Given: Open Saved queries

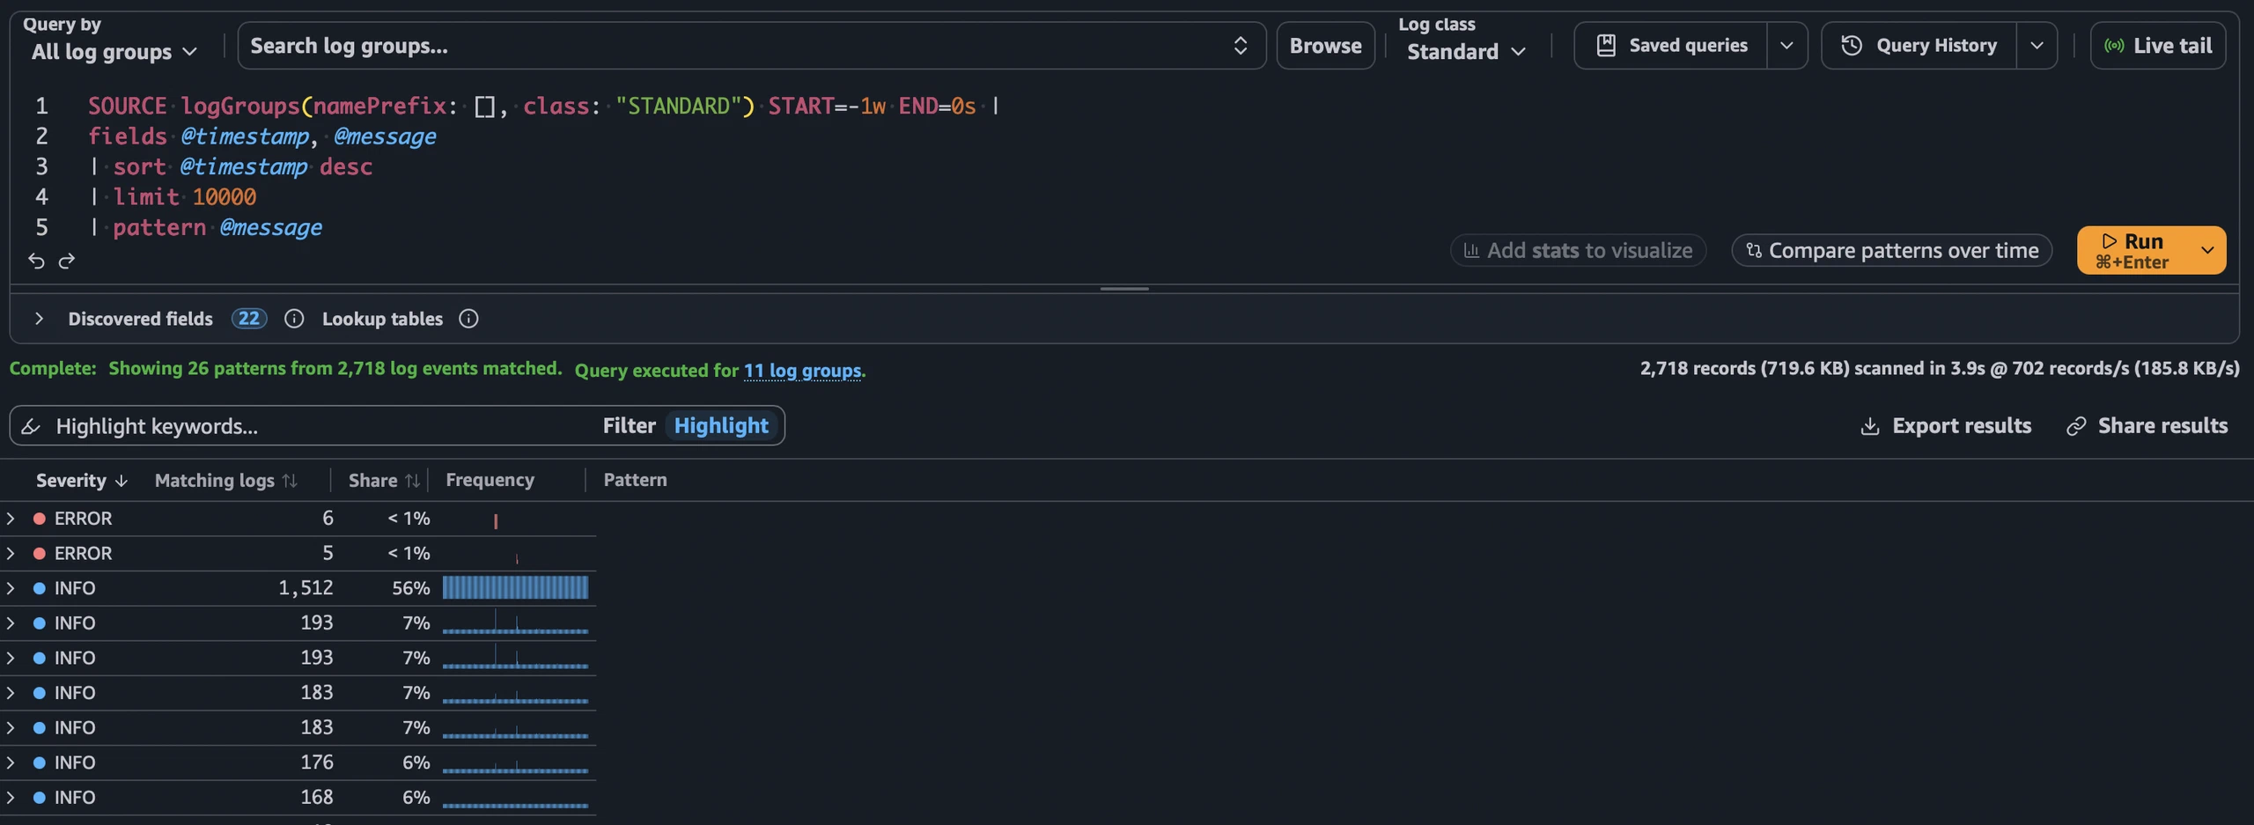Looking at the screenshot, I should point(1671,46).
